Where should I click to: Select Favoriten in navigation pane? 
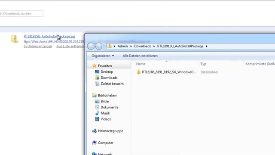click(x=105, y=66)
